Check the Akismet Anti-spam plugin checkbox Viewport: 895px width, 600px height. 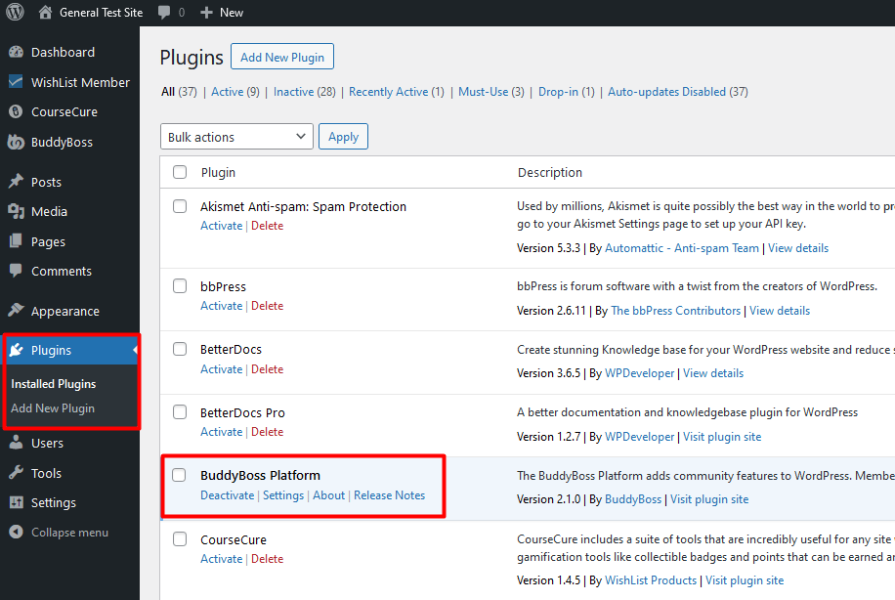click(x=180, y=206)
